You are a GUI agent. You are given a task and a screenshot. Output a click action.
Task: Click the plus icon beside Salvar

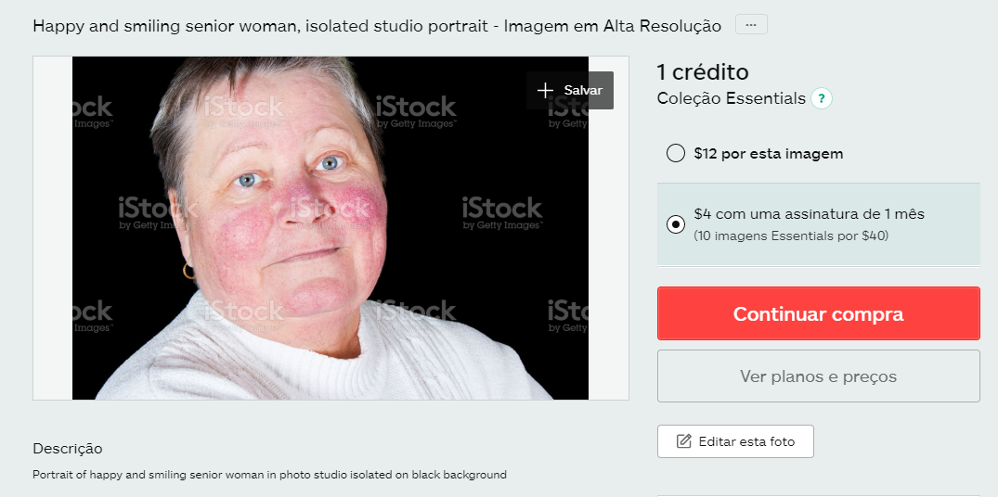(x=545, y=90)
